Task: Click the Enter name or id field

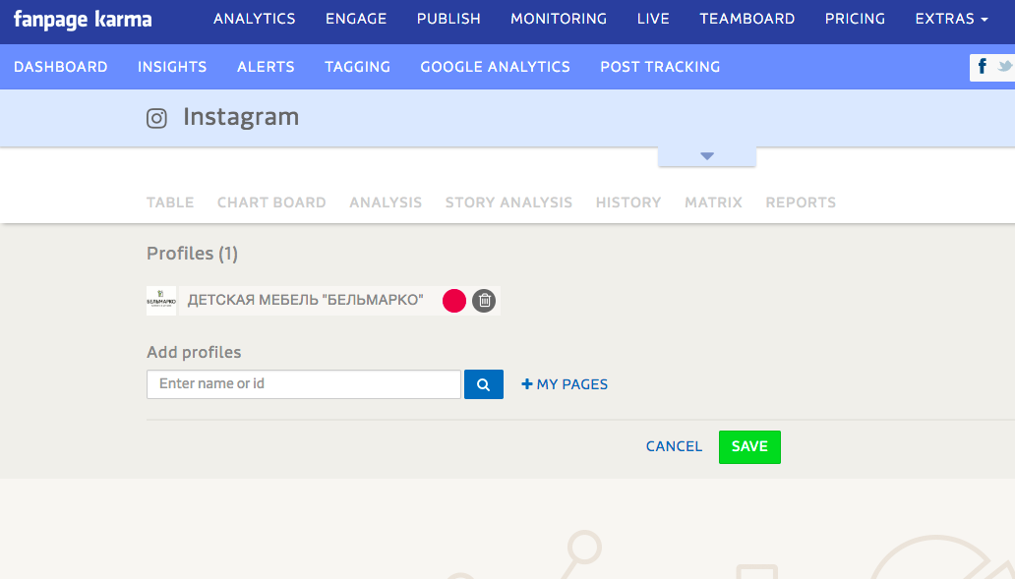Action: coord(304,384)
